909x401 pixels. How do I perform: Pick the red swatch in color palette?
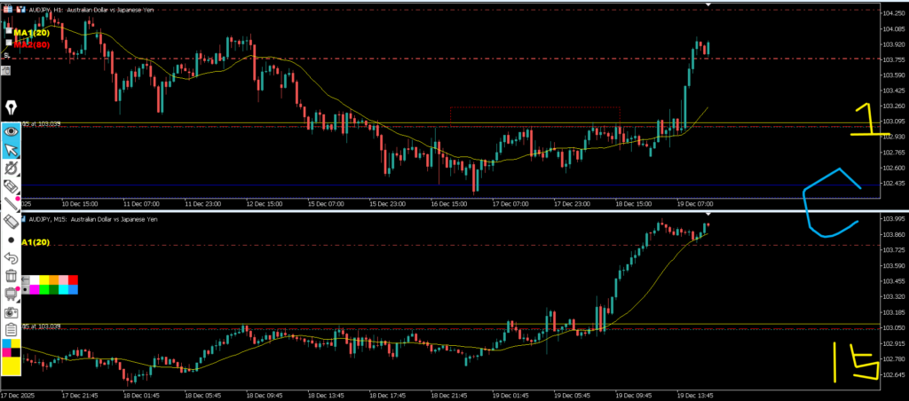[73, 280]
